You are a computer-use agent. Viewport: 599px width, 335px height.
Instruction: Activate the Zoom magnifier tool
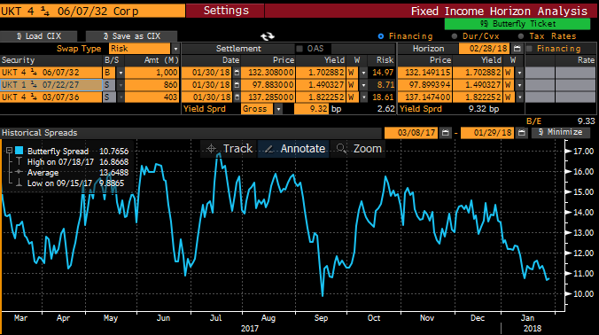click(358, 148)
